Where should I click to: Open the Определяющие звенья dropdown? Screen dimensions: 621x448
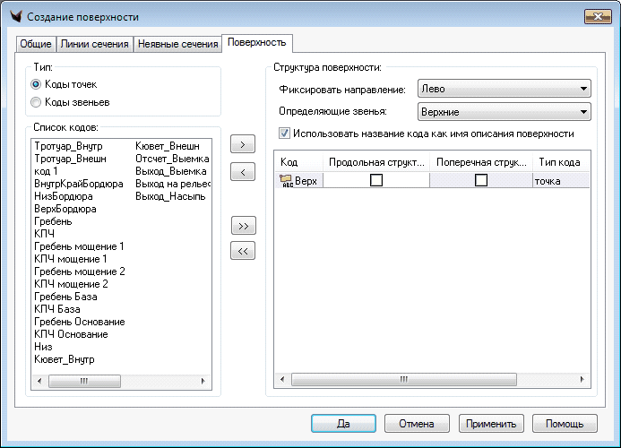pyautogui.click(x=503, y=112)
